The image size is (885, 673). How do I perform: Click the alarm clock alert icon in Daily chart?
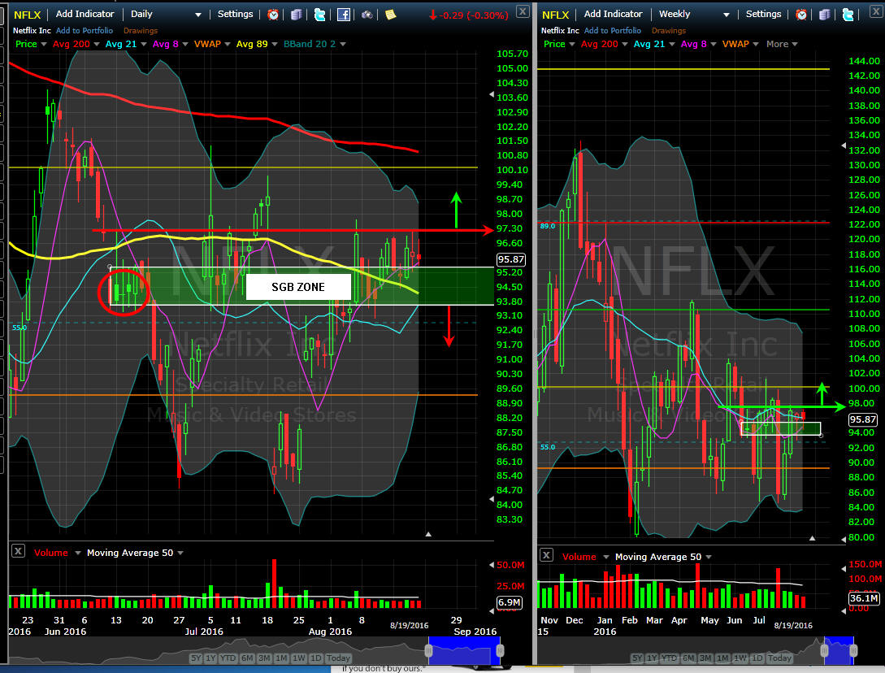pos(274,15)
